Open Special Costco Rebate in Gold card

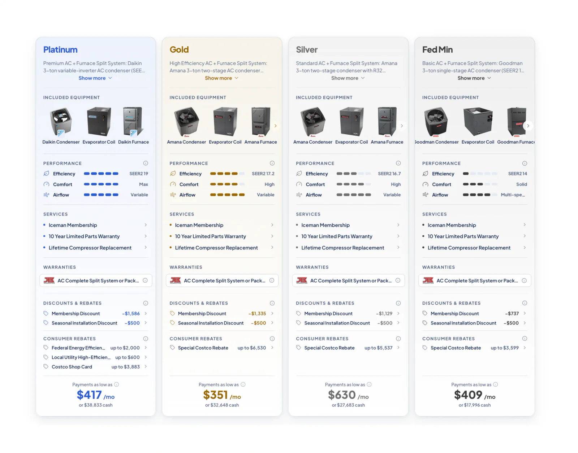point(222,348)
